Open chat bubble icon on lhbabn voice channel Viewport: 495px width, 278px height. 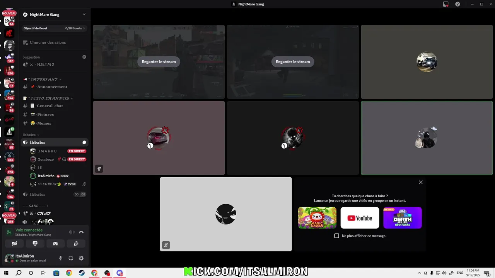click(84, 142)
